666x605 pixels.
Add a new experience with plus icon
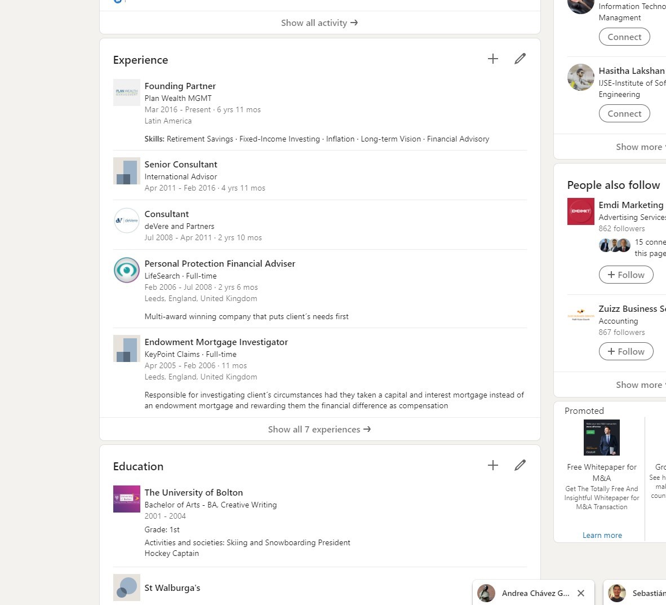pyautogui.click(x=492, y=59)
